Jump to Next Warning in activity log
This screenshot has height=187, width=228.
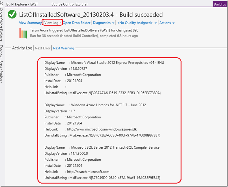(64, 48)
